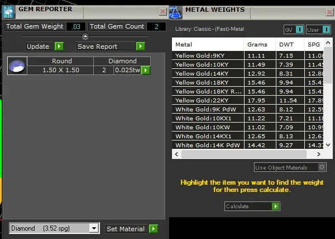Click the Total Gem Count value 2
Screen dimensions: 335x239
tap(156, 26)
